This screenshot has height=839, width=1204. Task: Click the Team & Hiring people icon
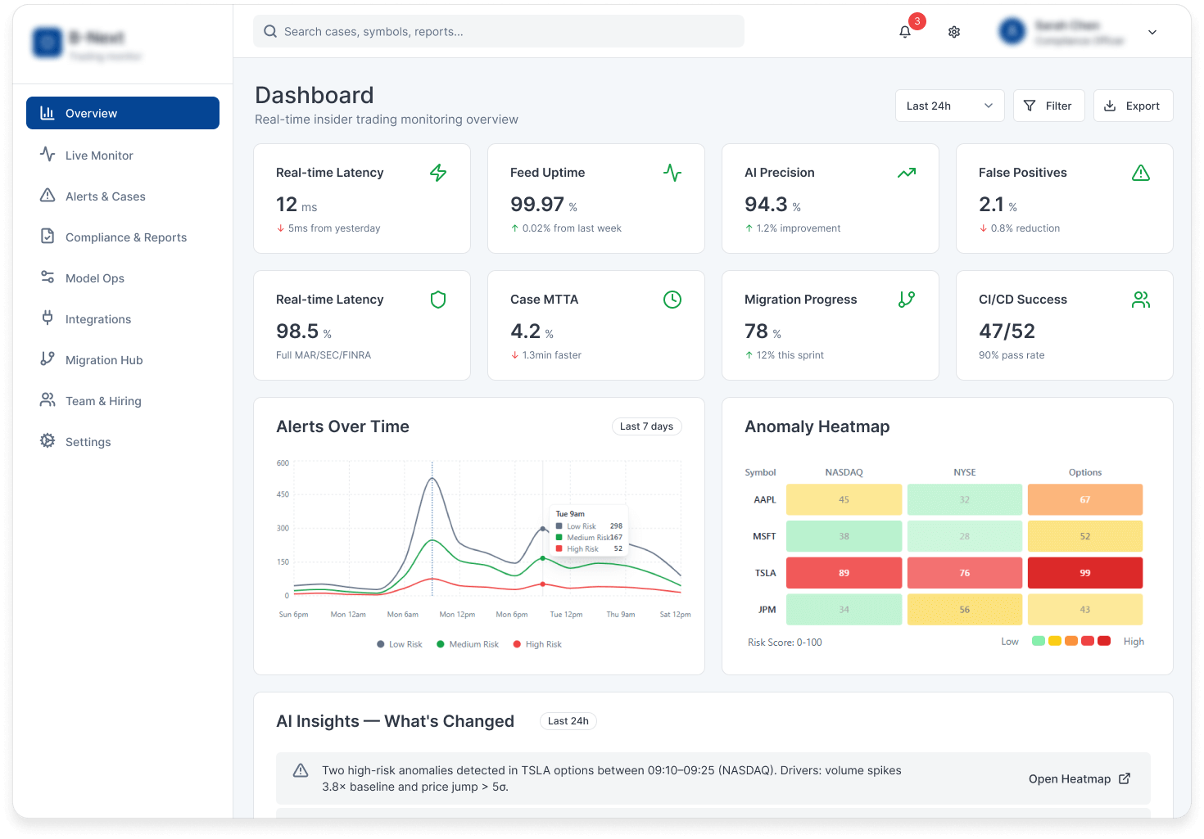coord(48,399)
